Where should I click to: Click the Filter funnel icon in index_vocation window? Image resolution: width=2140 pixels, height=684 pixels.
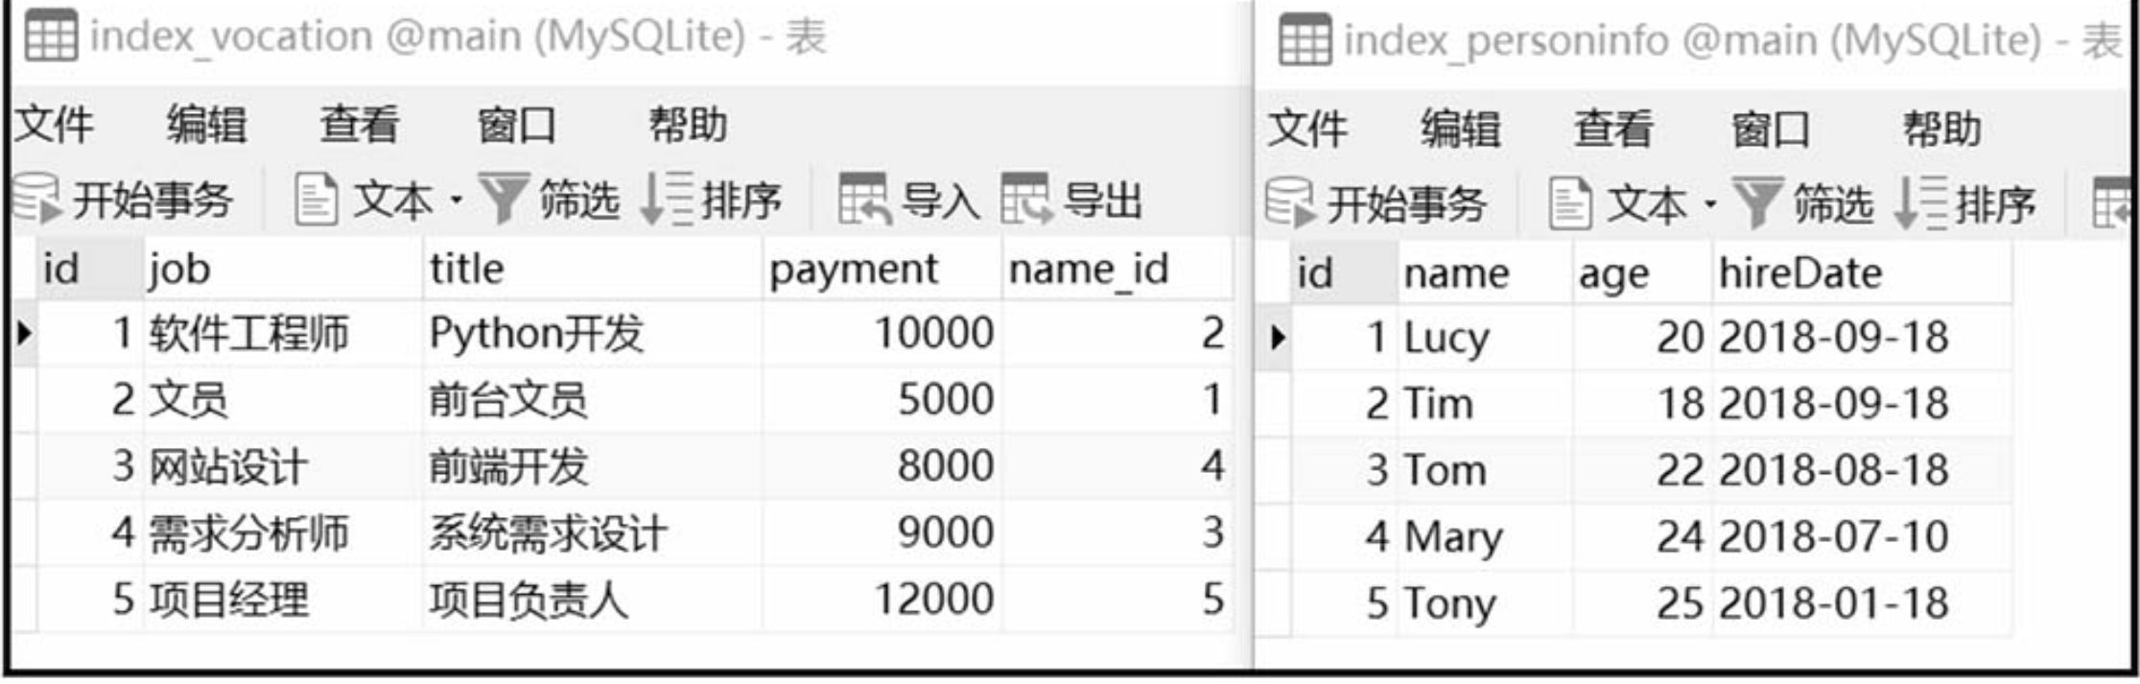point(504,200)
